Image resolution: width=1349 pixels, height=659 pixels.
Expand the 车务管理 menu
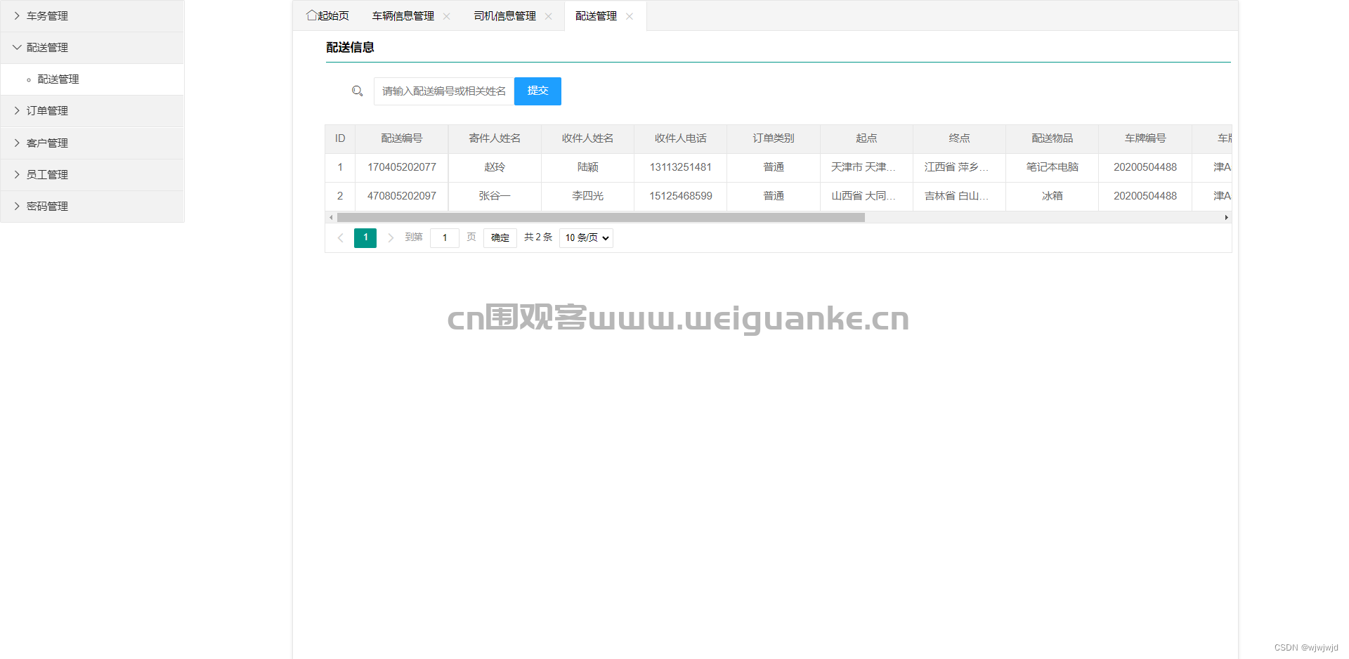[x=92, y=16]
